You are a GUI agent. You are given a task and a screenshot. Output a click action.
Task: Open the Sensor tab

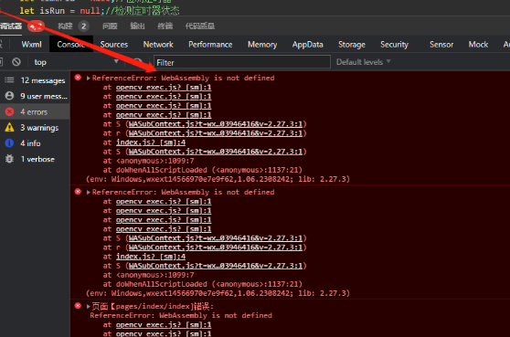pyautogui.click(x=441, y=44)
